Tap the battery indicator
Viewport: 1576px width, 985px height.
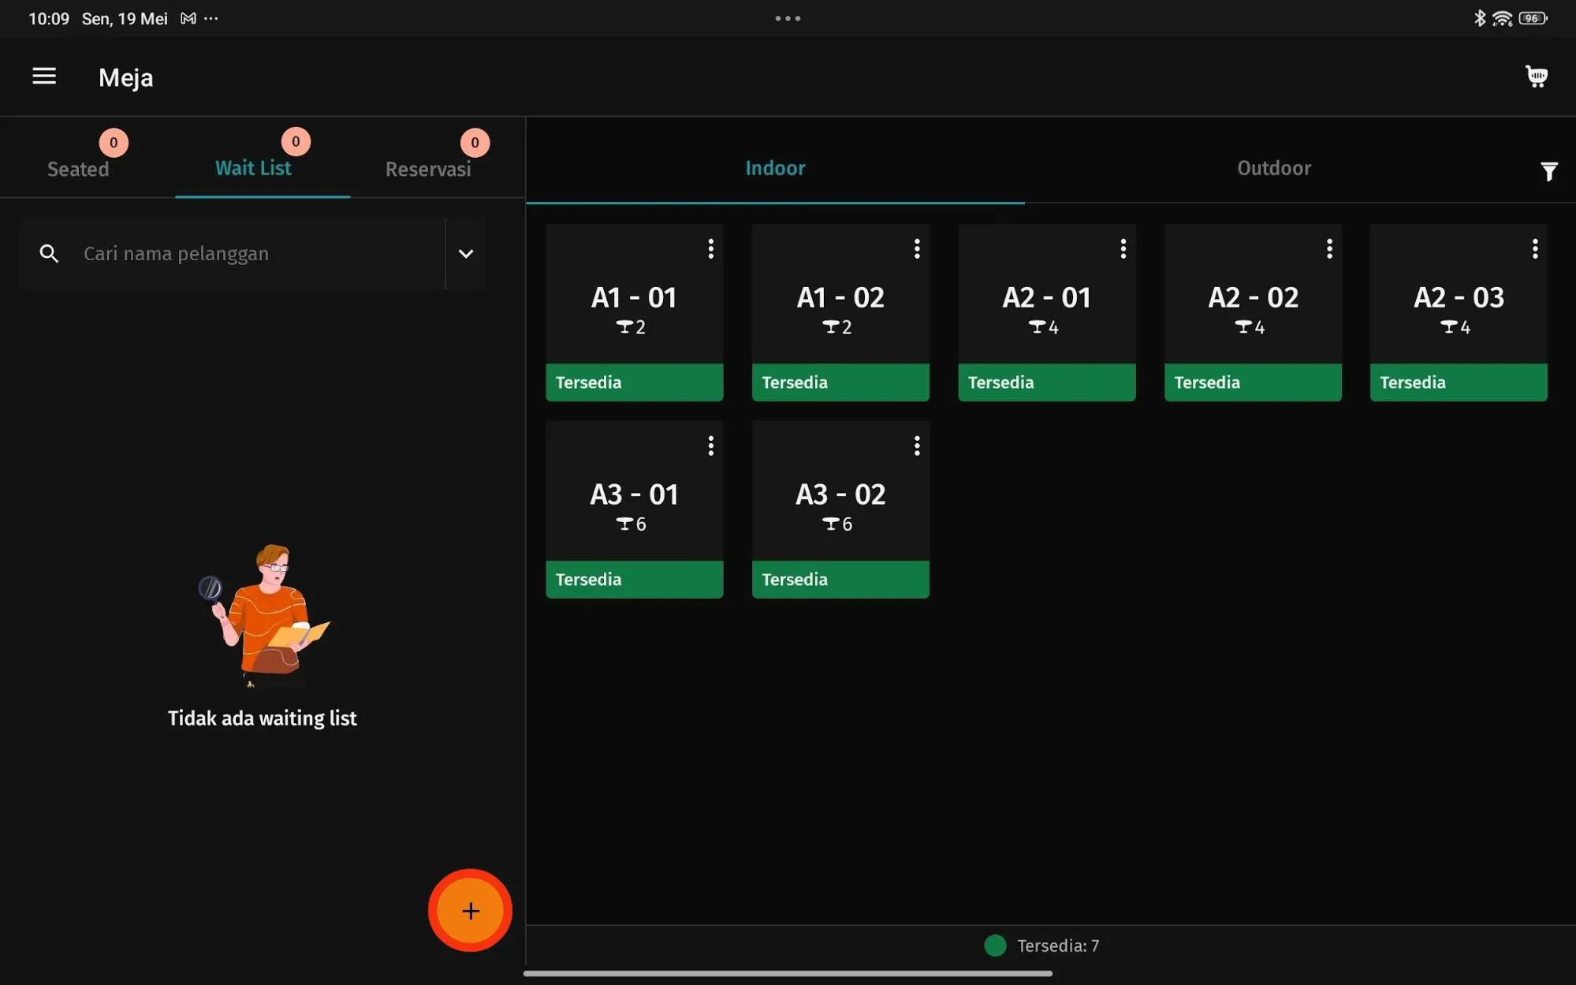tap(1533, 18)
